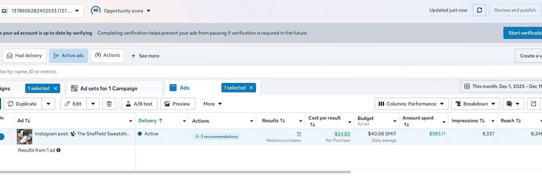The width and height of the screenshot is (542, 179).
Task: Click the A/B test button
Action: point(139,104)
